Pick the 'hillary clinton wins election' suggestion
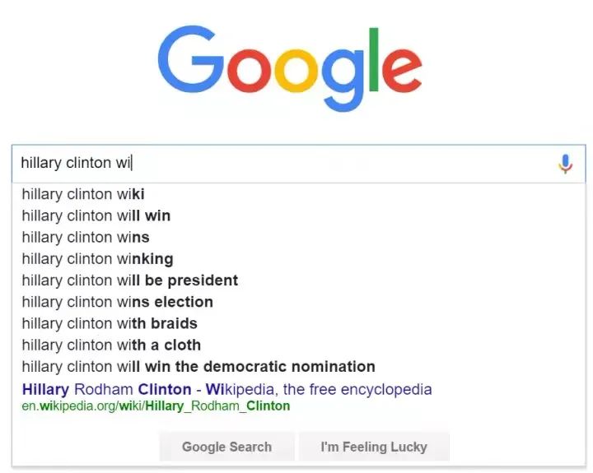 117,302
